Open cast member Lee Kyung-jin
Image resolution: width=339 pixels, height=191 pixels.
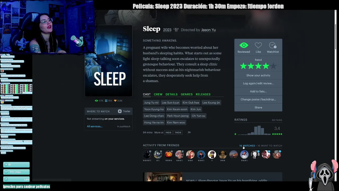(x=211, y=103)
